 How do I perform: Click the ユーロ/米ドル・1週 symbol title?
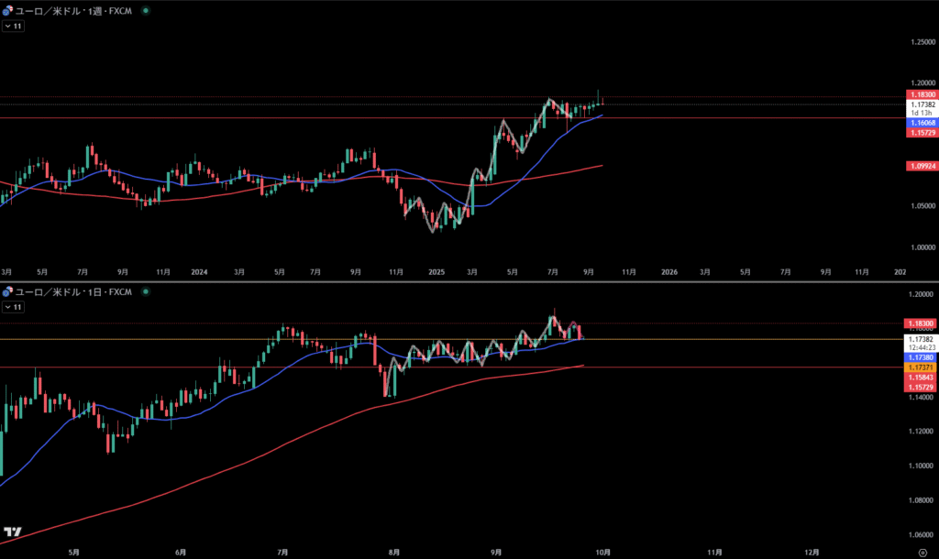point(73,11)
